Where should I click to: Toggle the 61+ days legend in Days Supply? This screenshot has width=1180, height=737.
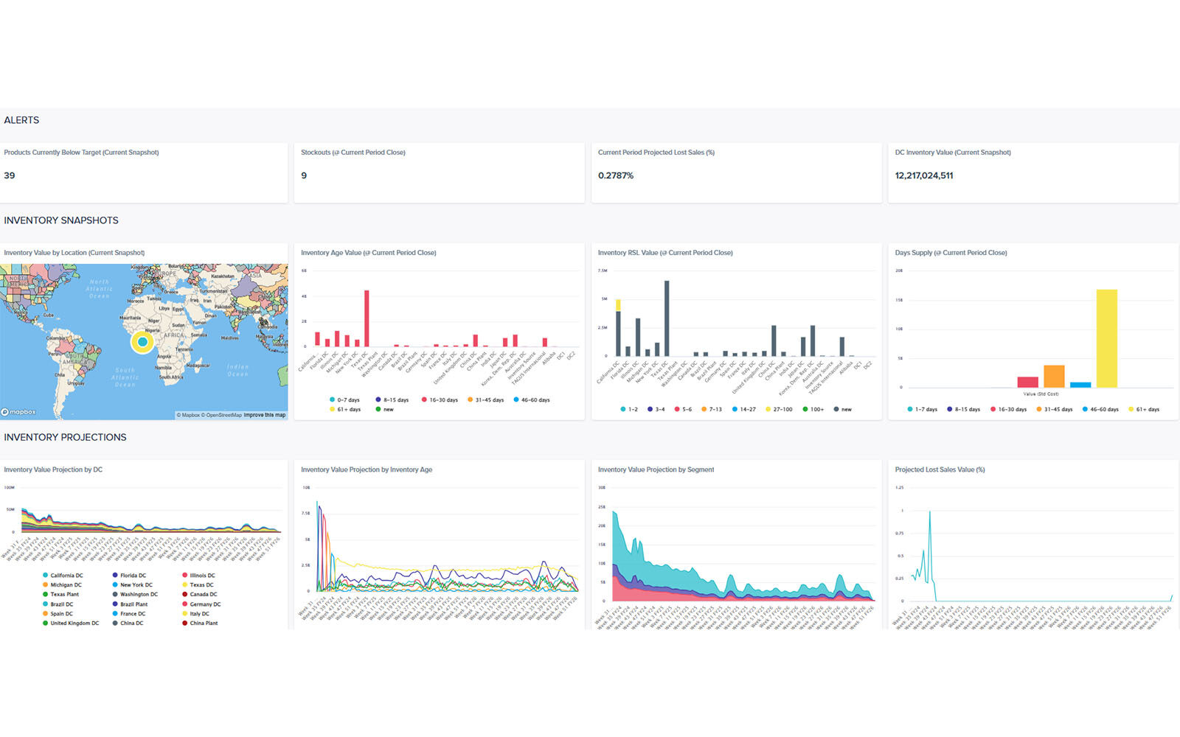pos(1144,409)
